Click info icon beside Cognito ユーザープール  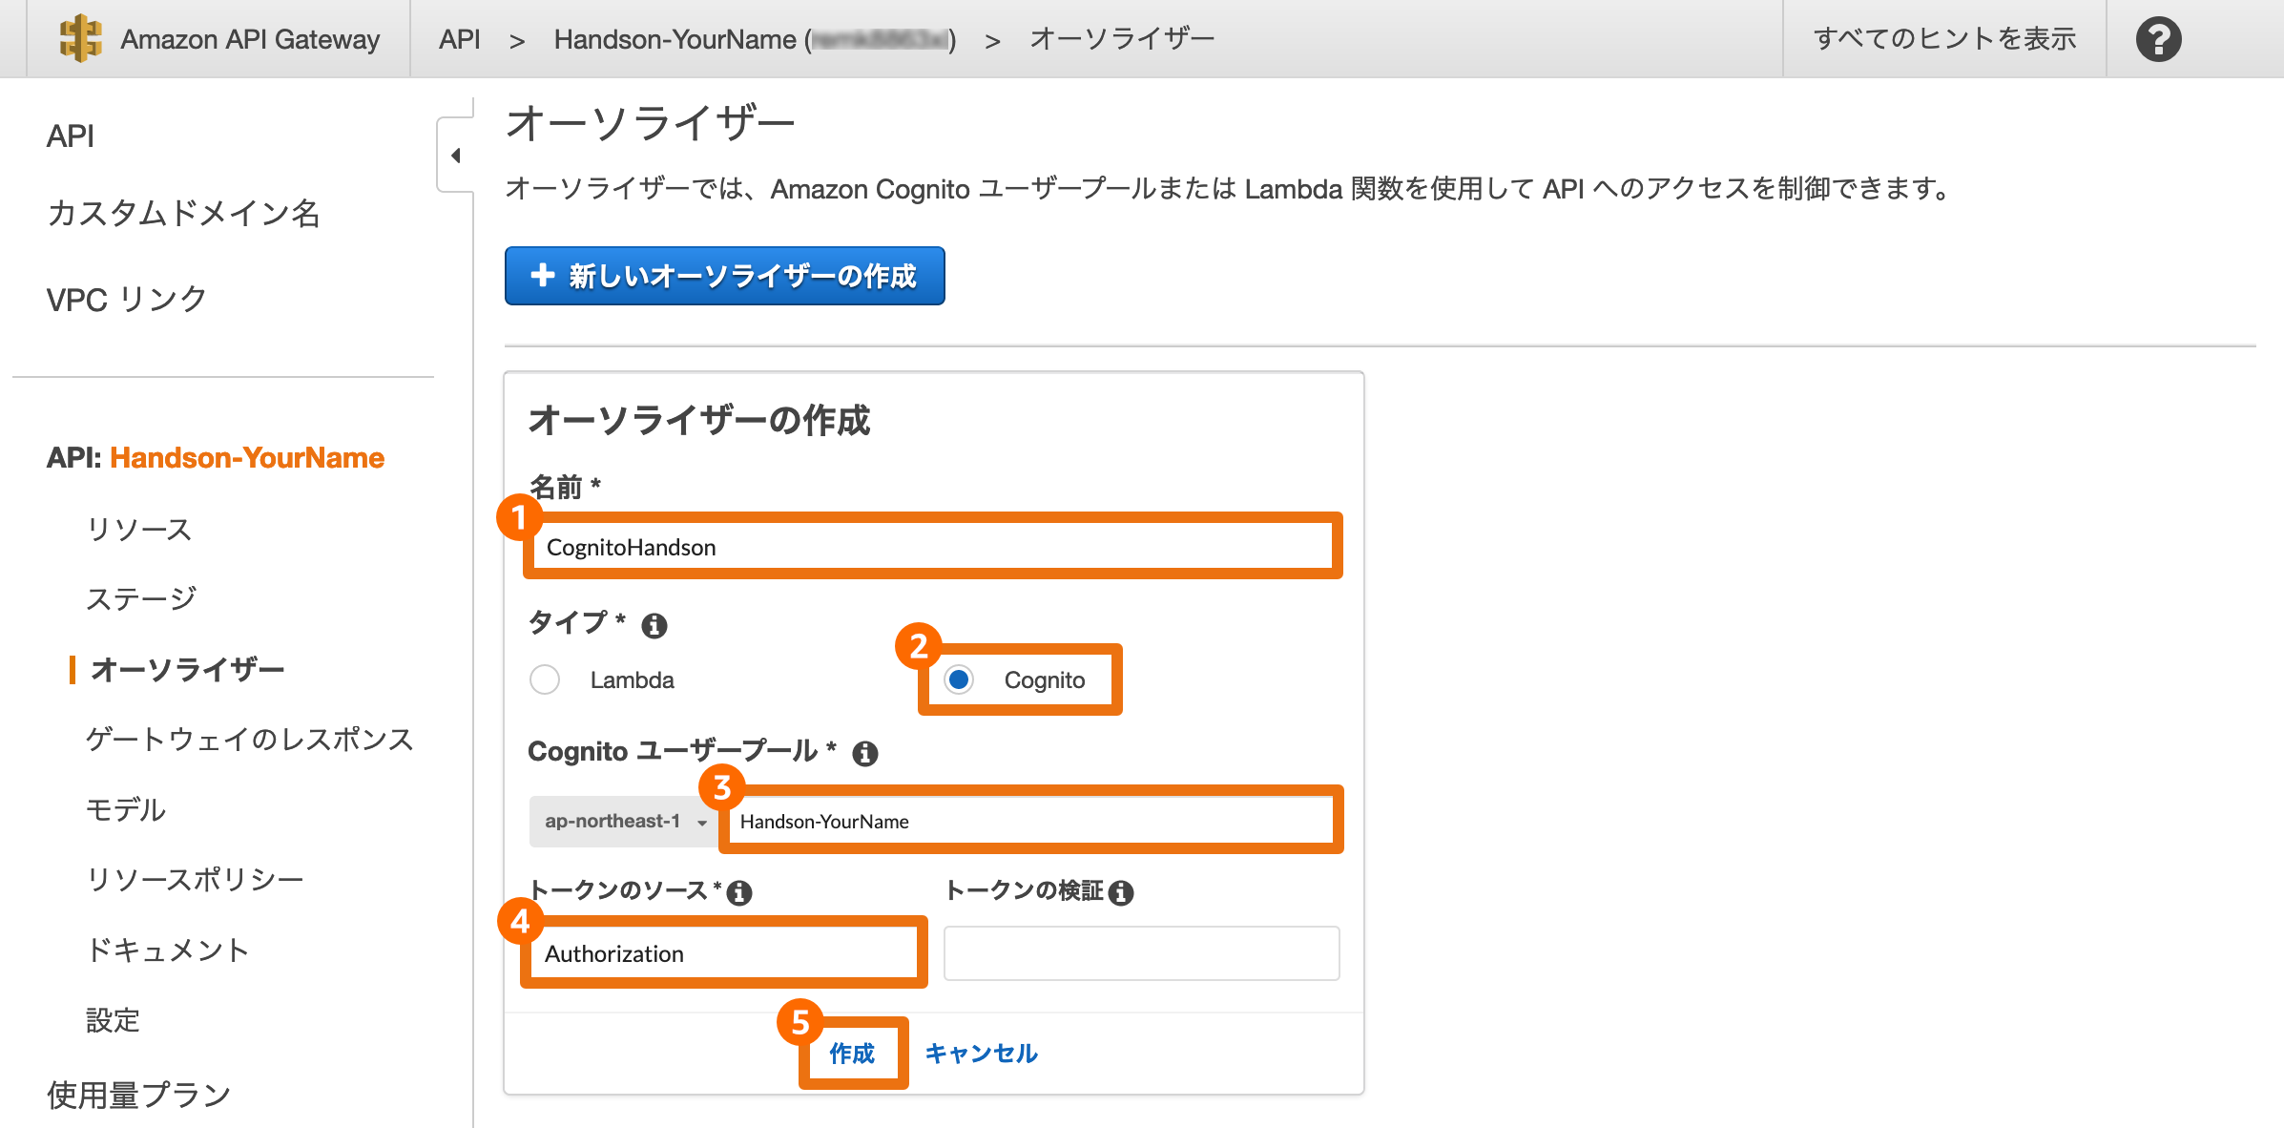(865, 754)
